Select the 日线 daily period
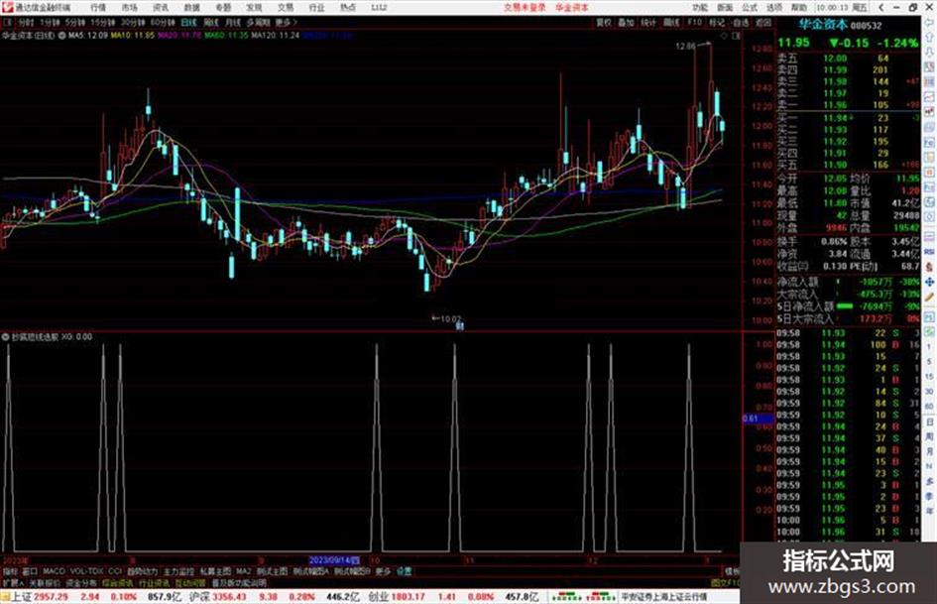The height and width of the screenshot is (604, 937). point(188,22)
